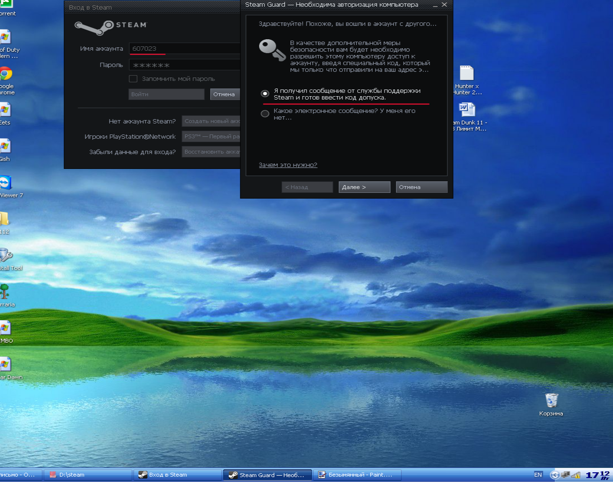Switch to 'Безымянный - Paint' taskbar button
Viewport: 613px width, 490px height.
tap(357, 475)
